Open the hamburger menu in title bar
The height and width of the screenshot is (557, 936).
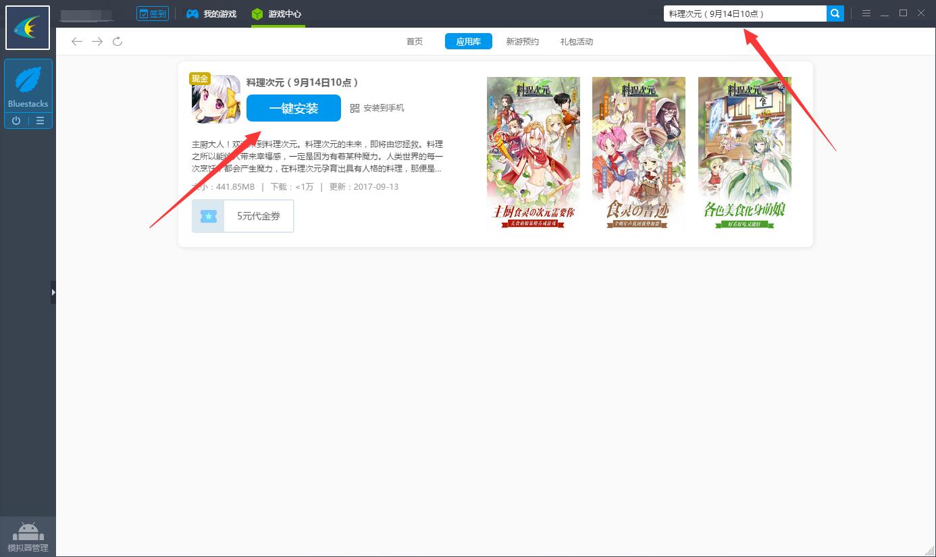[x=866, y=14]
